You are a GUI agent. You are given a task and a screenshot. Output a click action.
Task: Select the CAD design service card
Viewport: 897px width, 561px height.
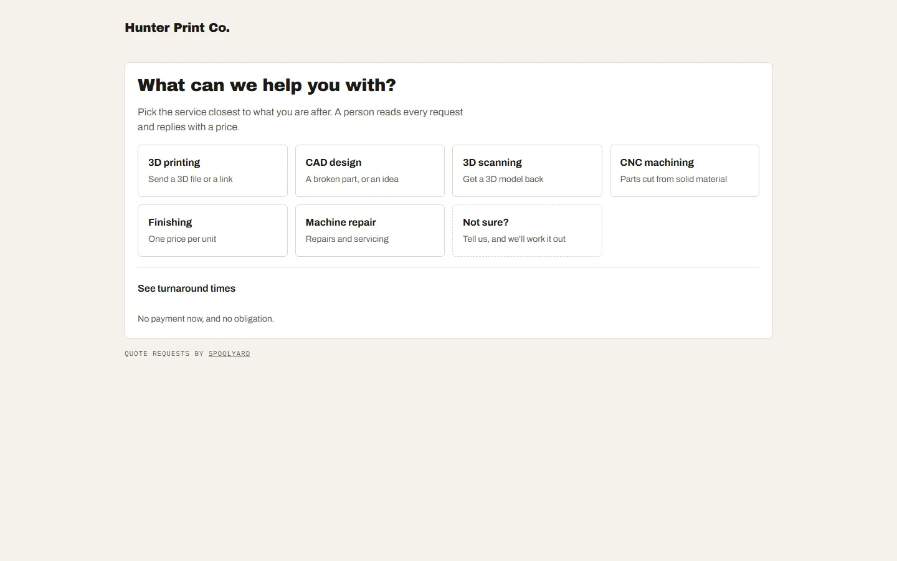click(x=370, y=171)
